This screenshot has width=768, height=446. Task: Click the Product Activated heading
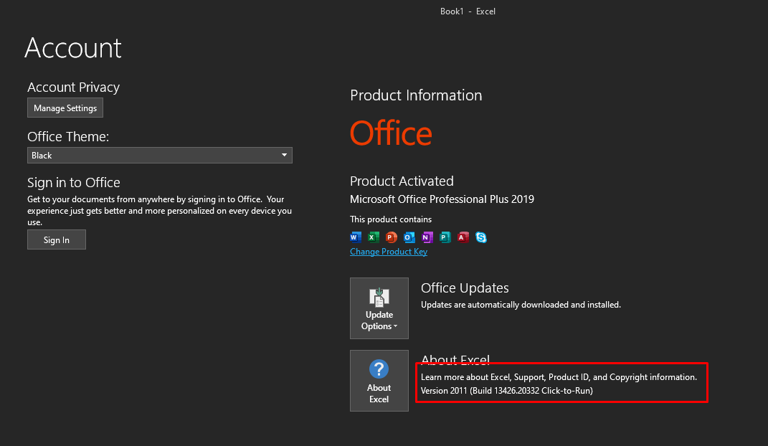402,181
